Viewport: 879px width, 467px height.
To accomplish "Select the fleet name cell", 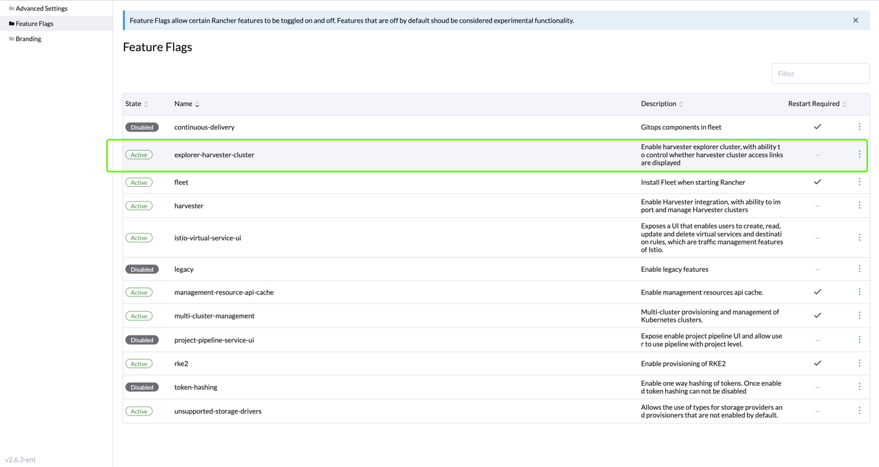I will coord(181,182).
